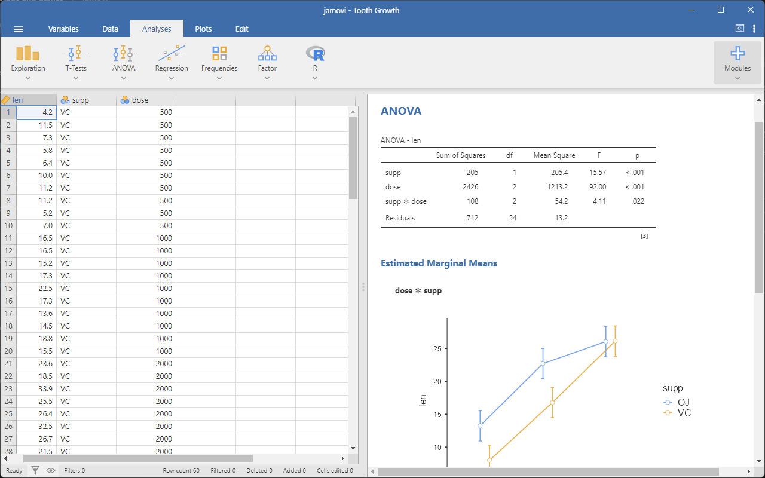Open the Modules plus menu
The image size is (765, 478).
(x=738, y=63)
